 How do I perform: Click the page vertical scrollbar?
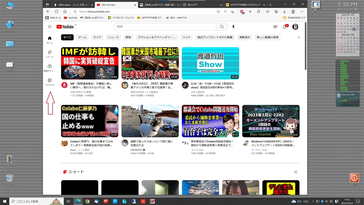click(x=305, y=46)
